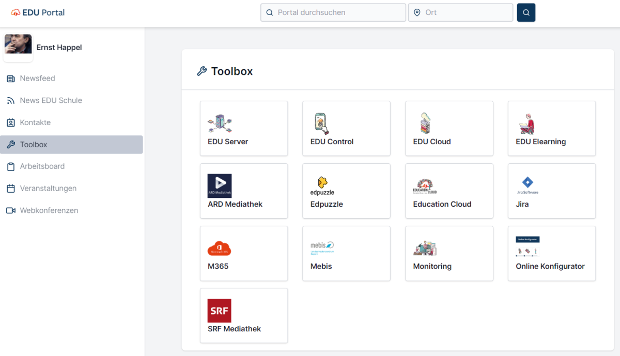Click Ernst Happel profile picture
Screen dimensions: 620x356
(18, 45)
